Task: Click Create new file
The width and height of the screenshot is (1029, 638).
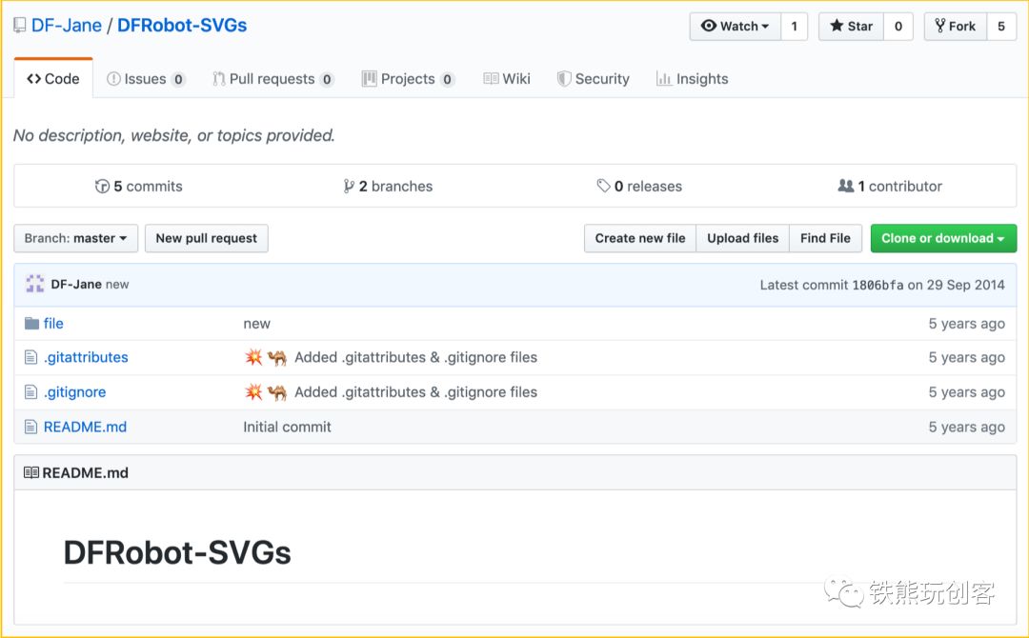Action: 640,238
